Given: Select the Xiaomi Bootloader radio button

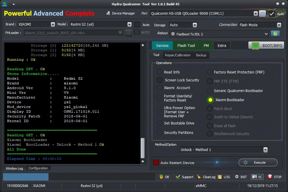Looking at the screenshot, I should (x=210, y=100).
